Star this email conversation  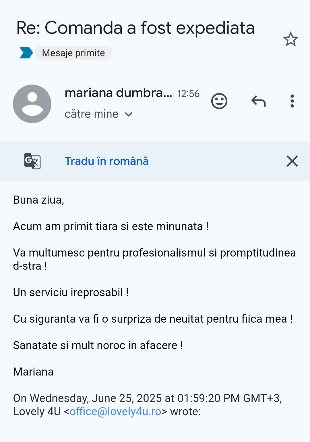(x=291, y=39)
